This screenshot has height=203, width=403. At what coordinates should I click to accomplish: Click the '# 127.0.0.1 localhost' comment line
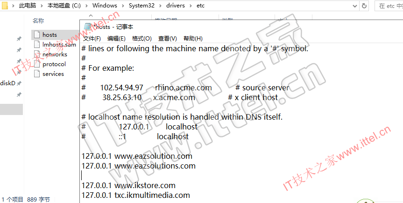coord(140,127)
